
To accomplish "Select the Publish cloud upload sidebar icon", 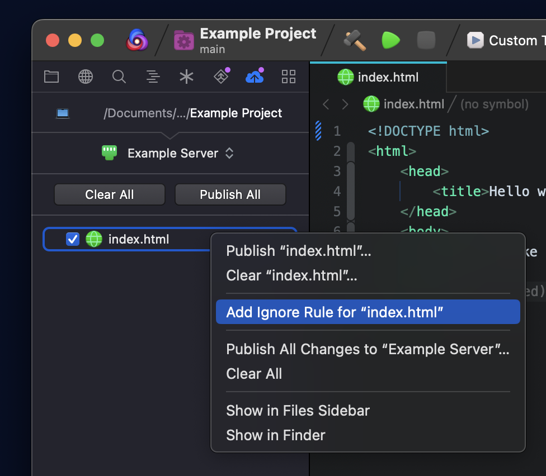I will click(255, 76).
